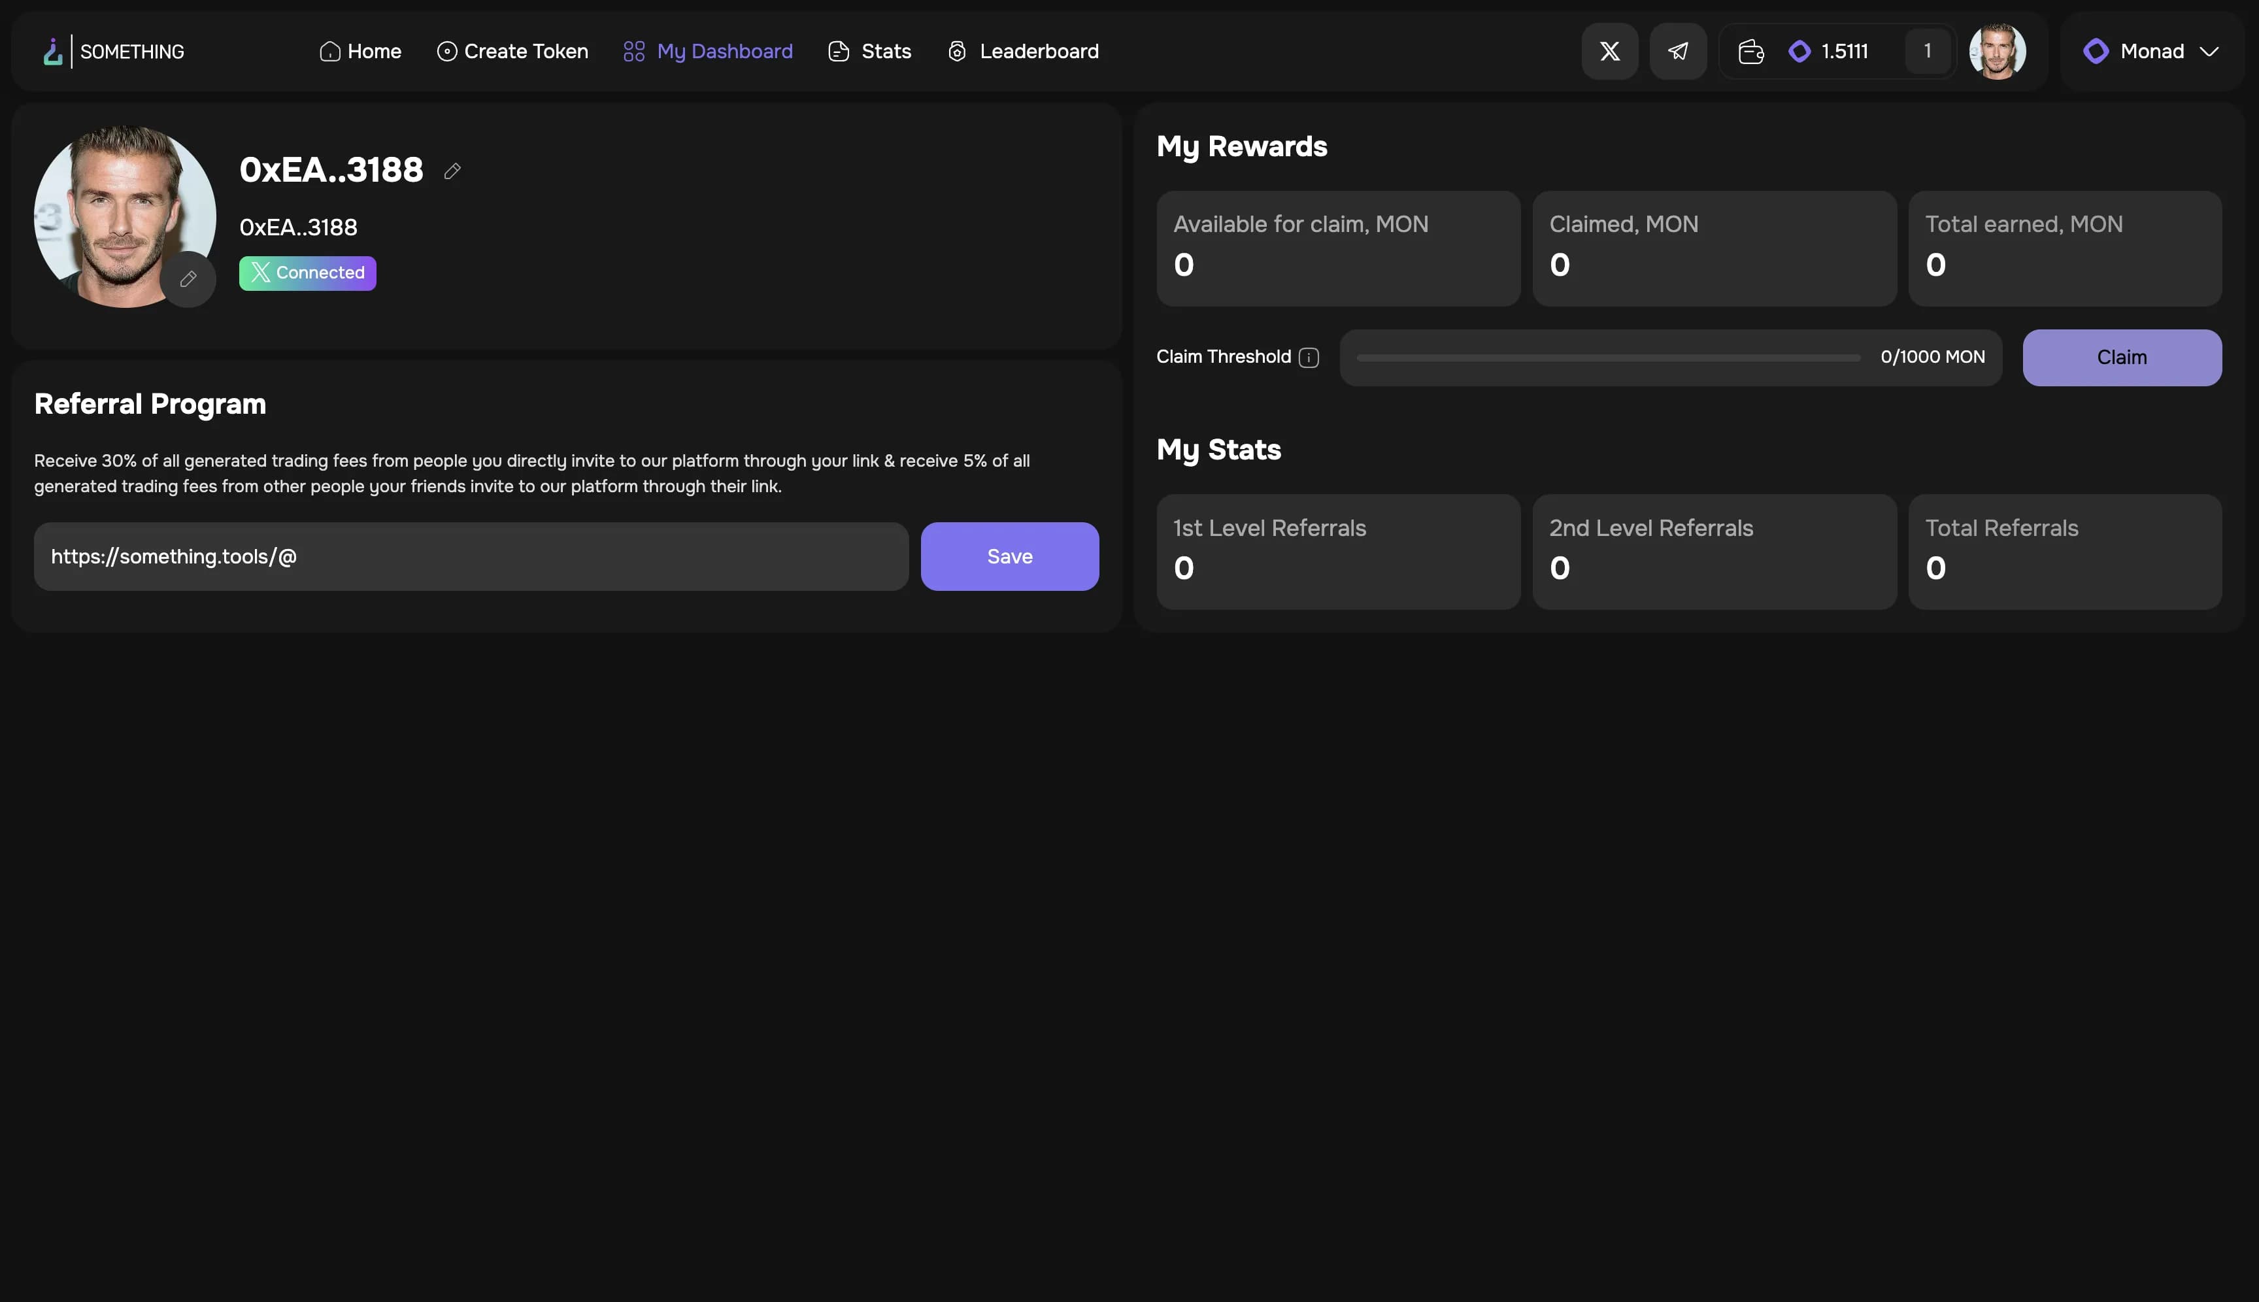Click the X (Twitter) icon button
The image size is (2259, 1302).
[x=1609, y=52]
